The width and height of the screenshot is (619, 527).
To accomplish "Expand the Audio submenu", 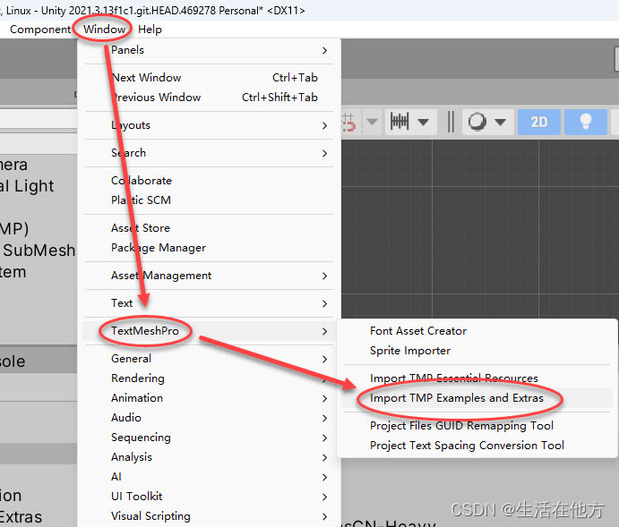I will tap(210, 418).
